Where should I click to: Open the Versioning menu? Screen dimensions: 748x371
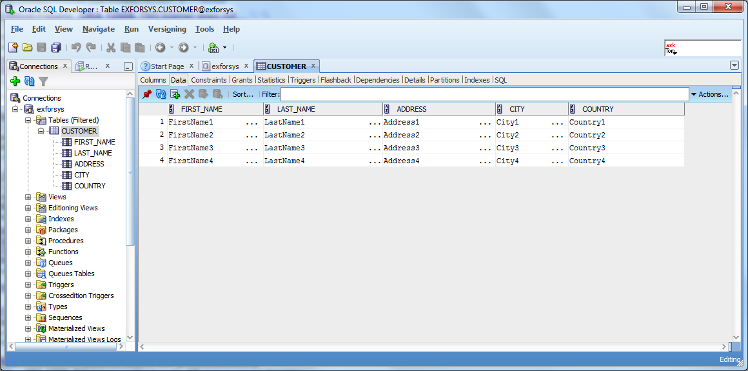166,29
